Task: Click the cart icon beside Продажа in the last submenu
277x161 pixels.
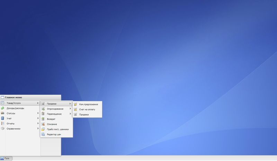Action: click(75, 115)
